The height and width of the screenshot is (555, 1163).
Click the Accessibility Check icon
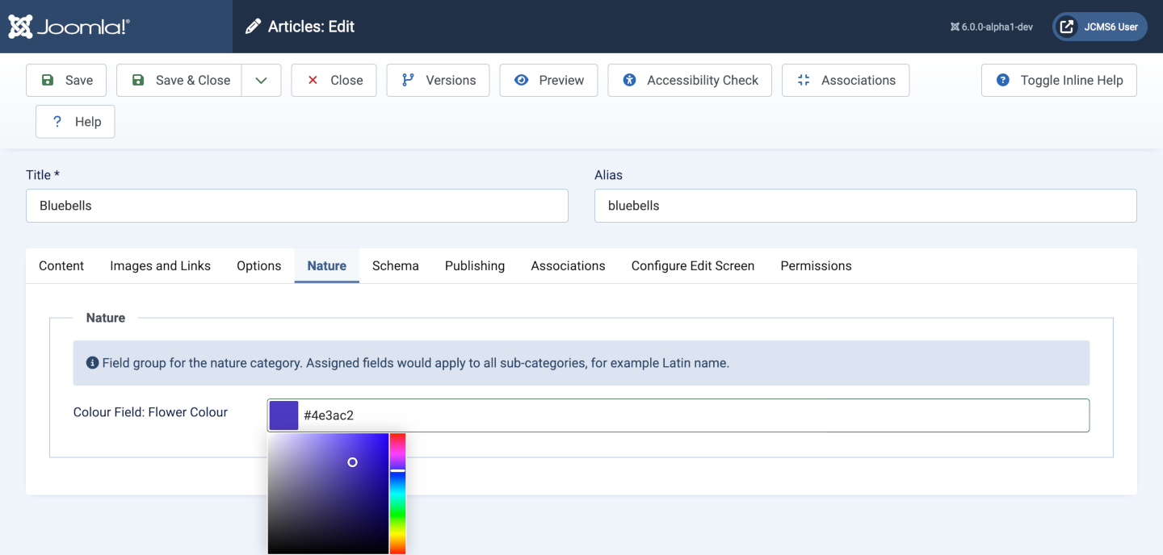point(629,80)
